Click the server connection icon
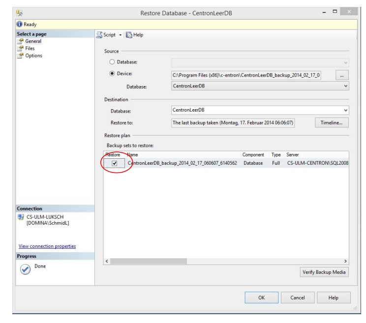366x323 pixels. [21, 217]
